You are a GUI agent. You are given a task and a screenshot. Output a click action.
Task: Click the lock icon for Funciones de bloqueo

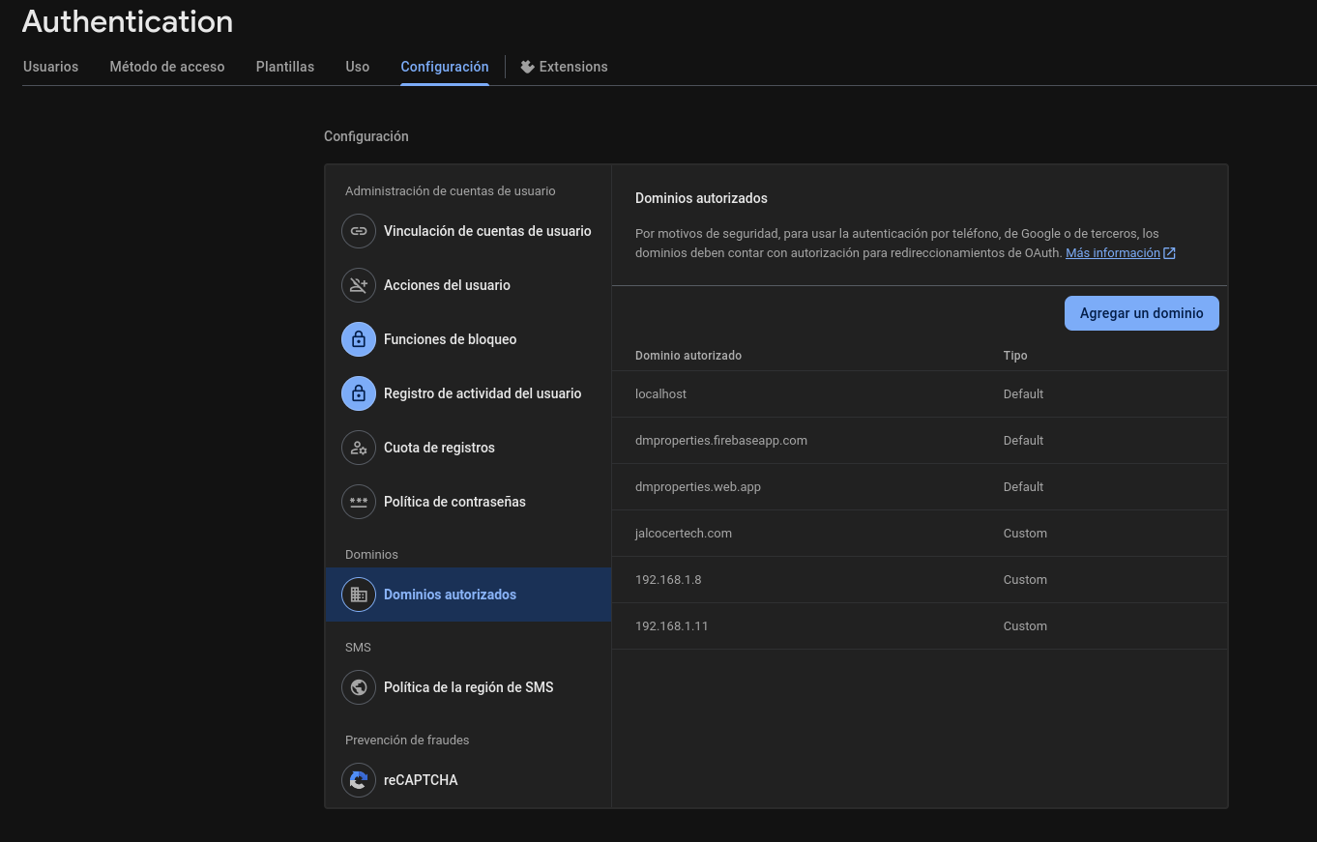[359, 339]
